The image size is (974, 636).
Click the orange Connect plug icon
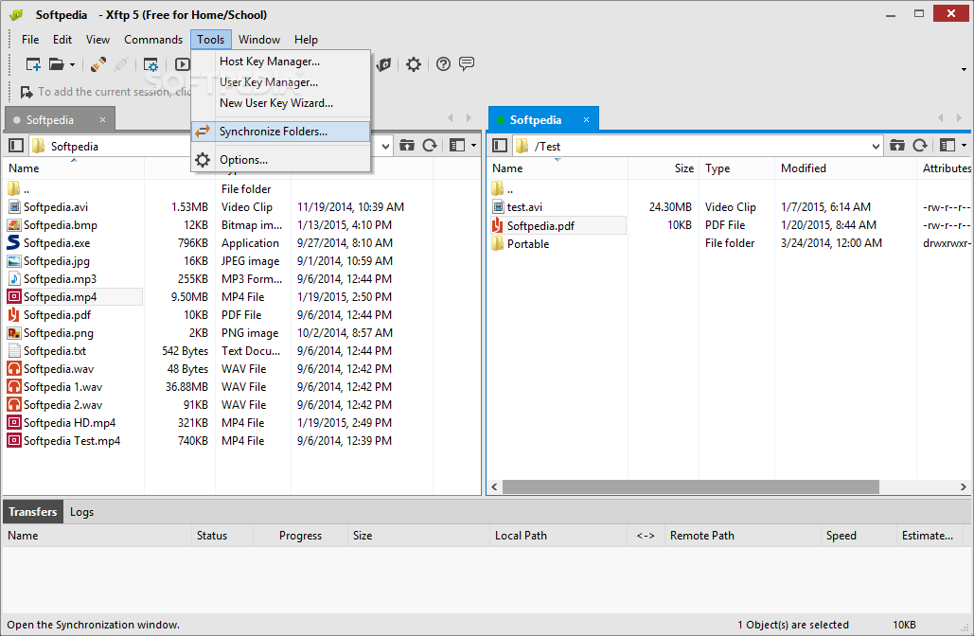point(97,64)
